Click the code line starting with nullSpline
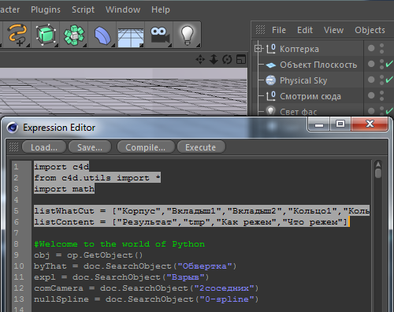The image size is (394, 312). [146, 299]
